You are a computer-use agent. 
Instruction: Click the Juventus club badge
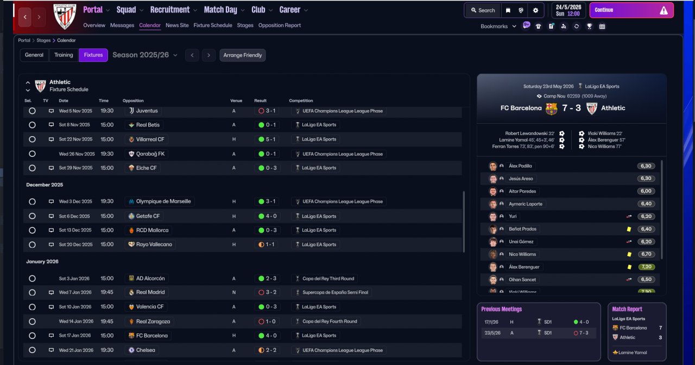[x=131, y=111]
